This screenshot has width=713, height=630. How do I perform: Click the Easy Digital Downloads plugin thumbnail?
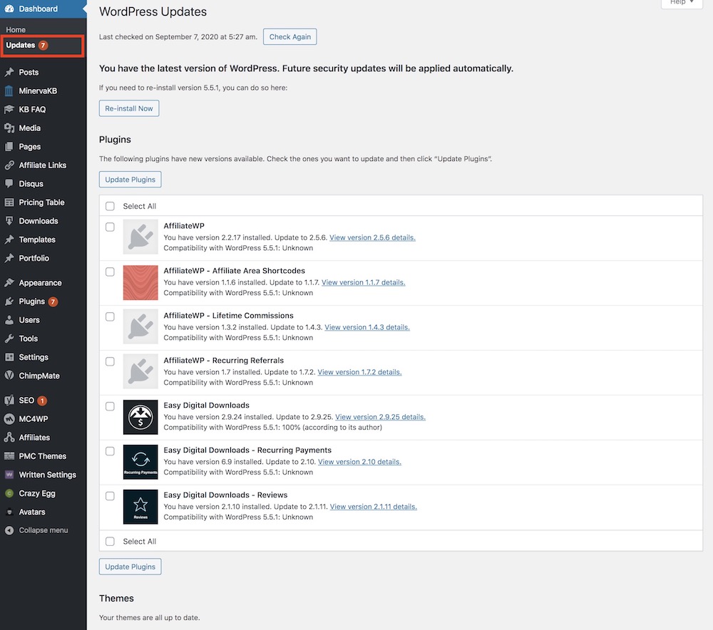click(x=140, y=418)
